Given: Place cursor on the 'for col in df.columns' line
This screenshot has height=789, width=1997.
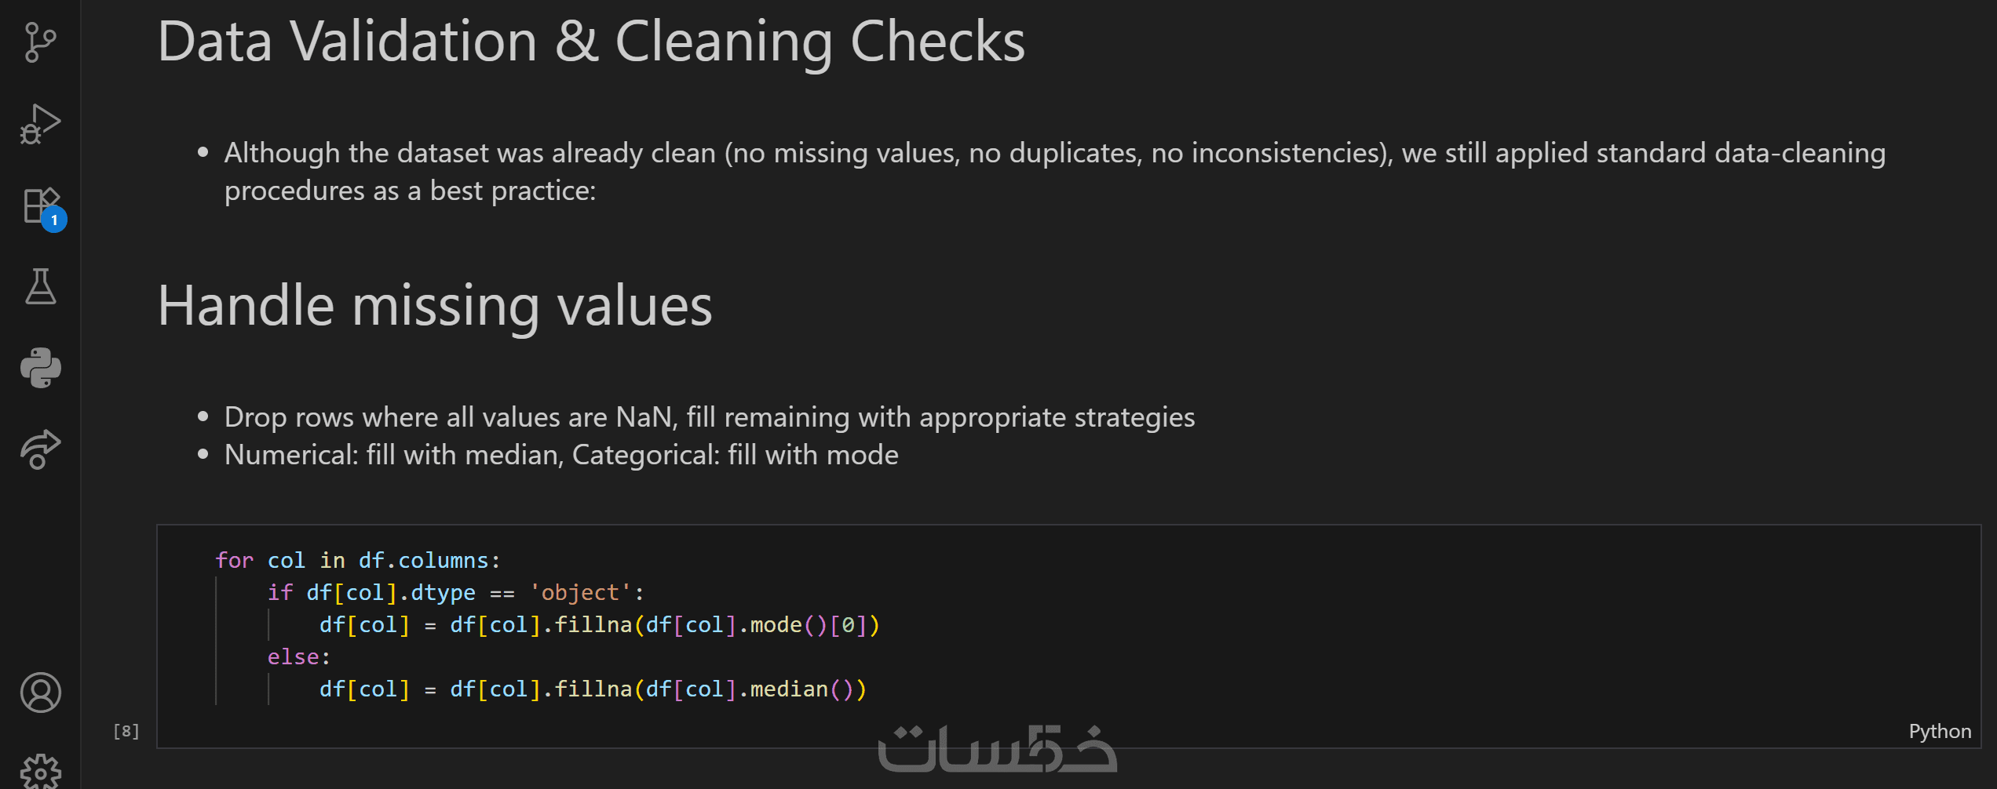Looking at the screenshot, I should point(357,560).
